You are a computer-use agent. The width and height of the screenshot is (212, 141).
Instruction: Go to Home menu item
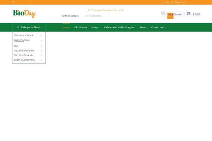tap(66, 27)
